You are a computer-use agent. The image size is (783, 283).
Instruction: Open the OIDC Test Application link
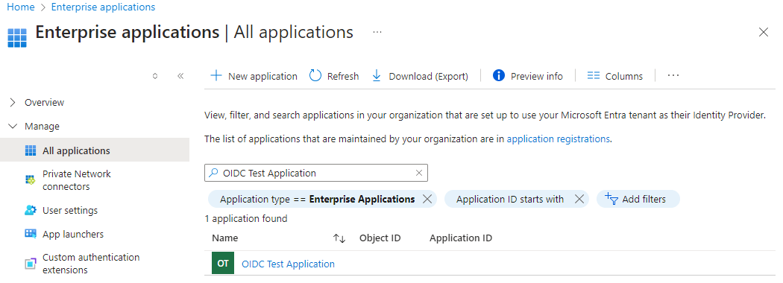pyautogui.click(x=288, y=264)
